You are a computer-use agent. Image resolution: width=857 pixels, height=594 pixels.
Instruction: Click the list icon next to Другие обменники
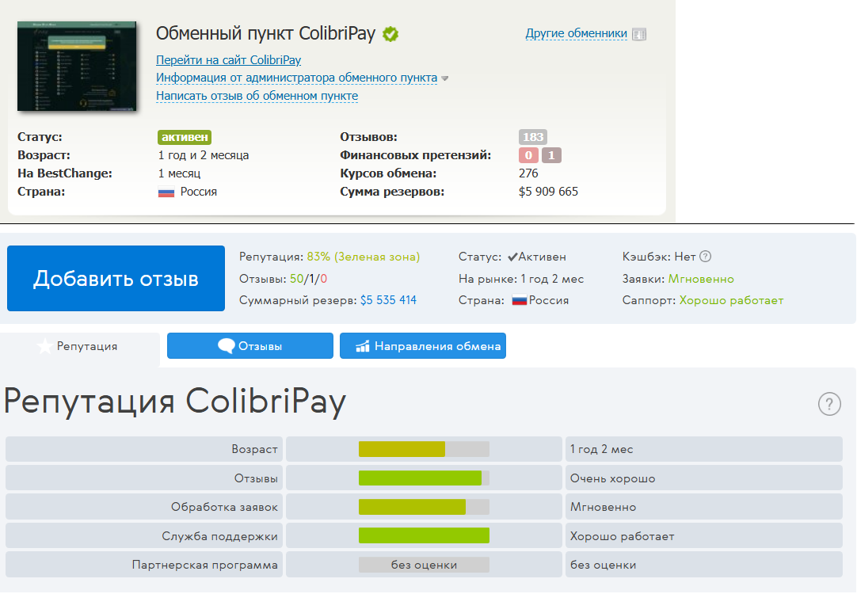point(641,34)
